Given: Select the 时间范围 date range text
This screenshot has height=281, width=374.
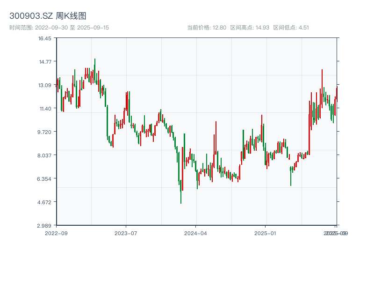Looking at the screenshot, I should 59,28.
